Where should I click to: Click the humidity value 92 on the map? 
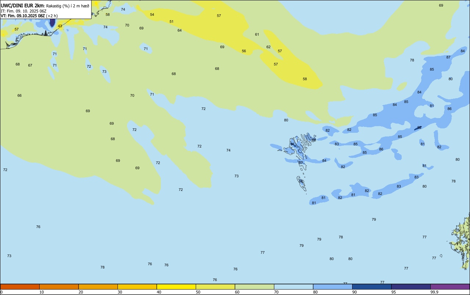(x=419, y=128)
